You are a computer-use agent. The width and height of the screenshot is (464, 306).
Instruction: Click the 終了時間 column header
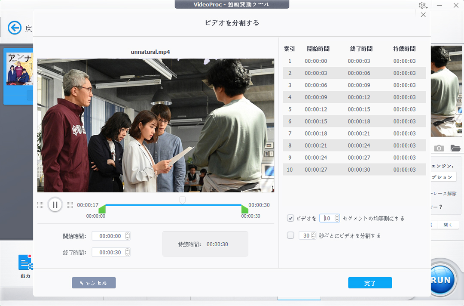pyautogui.click(x=361, y=49)
